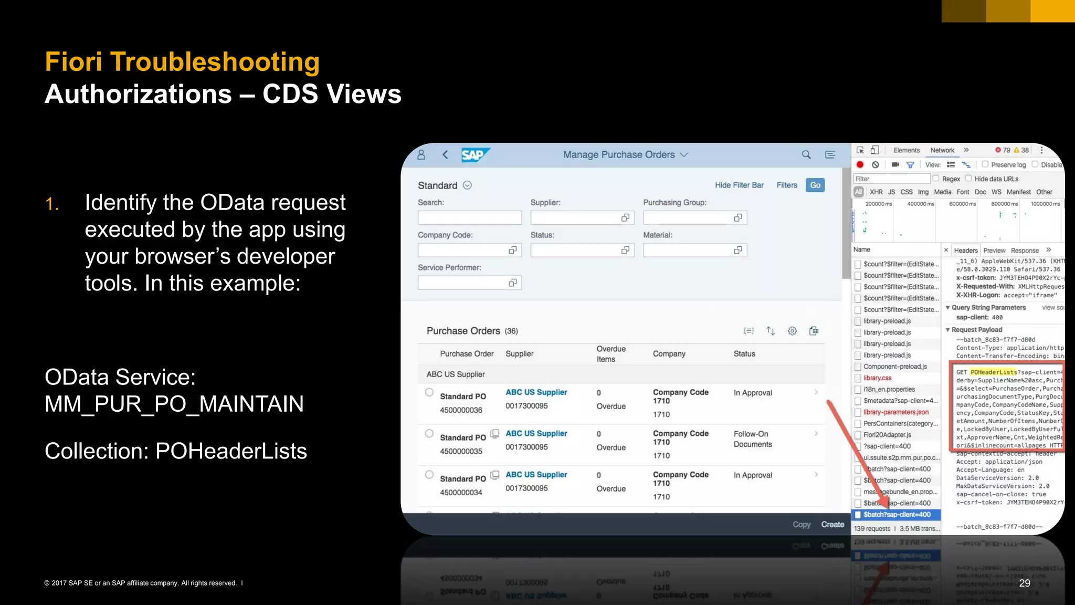Open table settings gear icon
The image size is (1075, 605).
pos(792,331)
